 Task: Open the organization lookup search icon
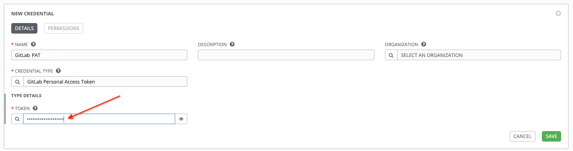coord(391,55)
